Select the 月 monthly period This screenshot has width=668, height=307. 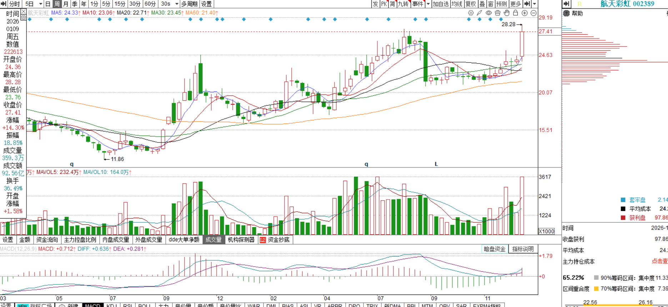click(x=66, y=4)
